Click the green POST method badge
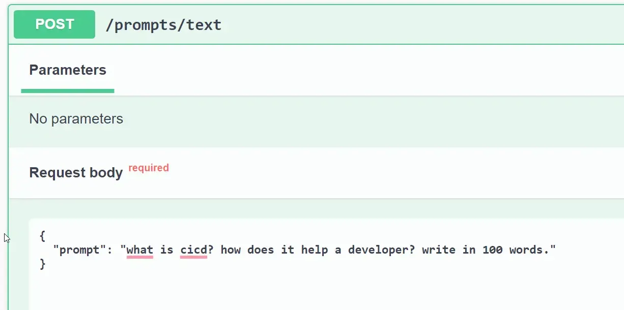 tap(54, 24)
